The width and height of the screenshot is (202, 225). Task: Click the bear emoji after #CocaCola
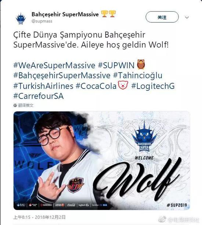point(123,85)
